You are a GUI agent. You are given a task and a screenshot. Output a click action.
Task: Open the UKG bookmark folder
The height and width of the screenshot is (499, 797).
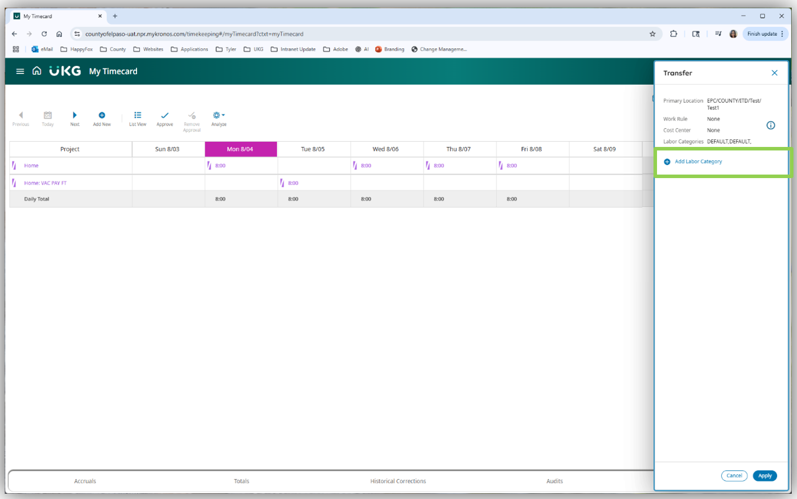(254, 49)
